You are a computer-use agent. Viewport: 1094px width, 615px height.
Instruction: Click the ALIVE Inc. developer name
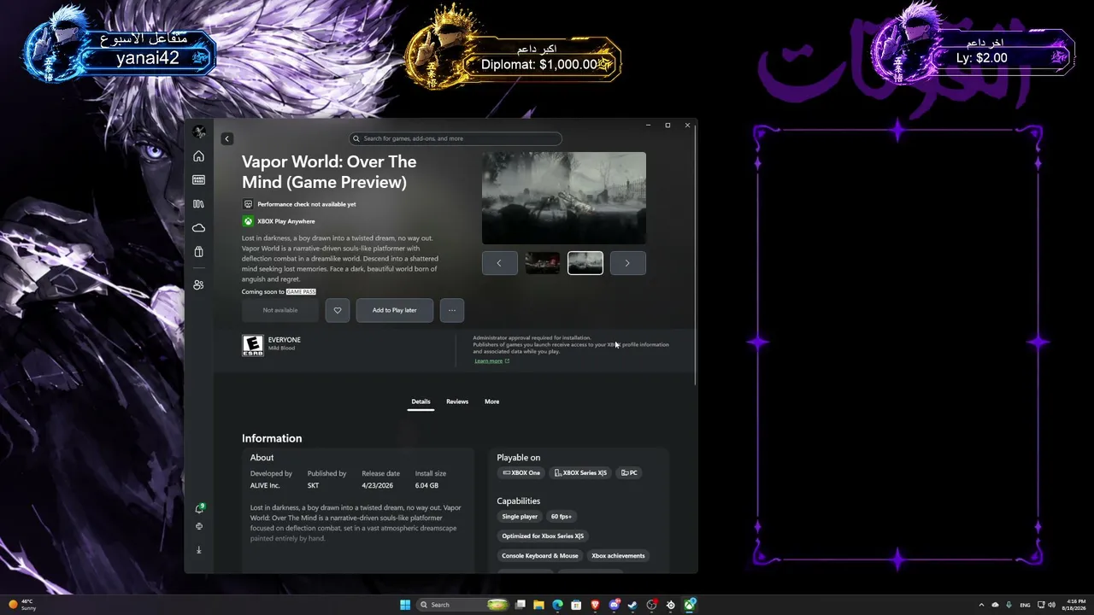coord(265,485)
